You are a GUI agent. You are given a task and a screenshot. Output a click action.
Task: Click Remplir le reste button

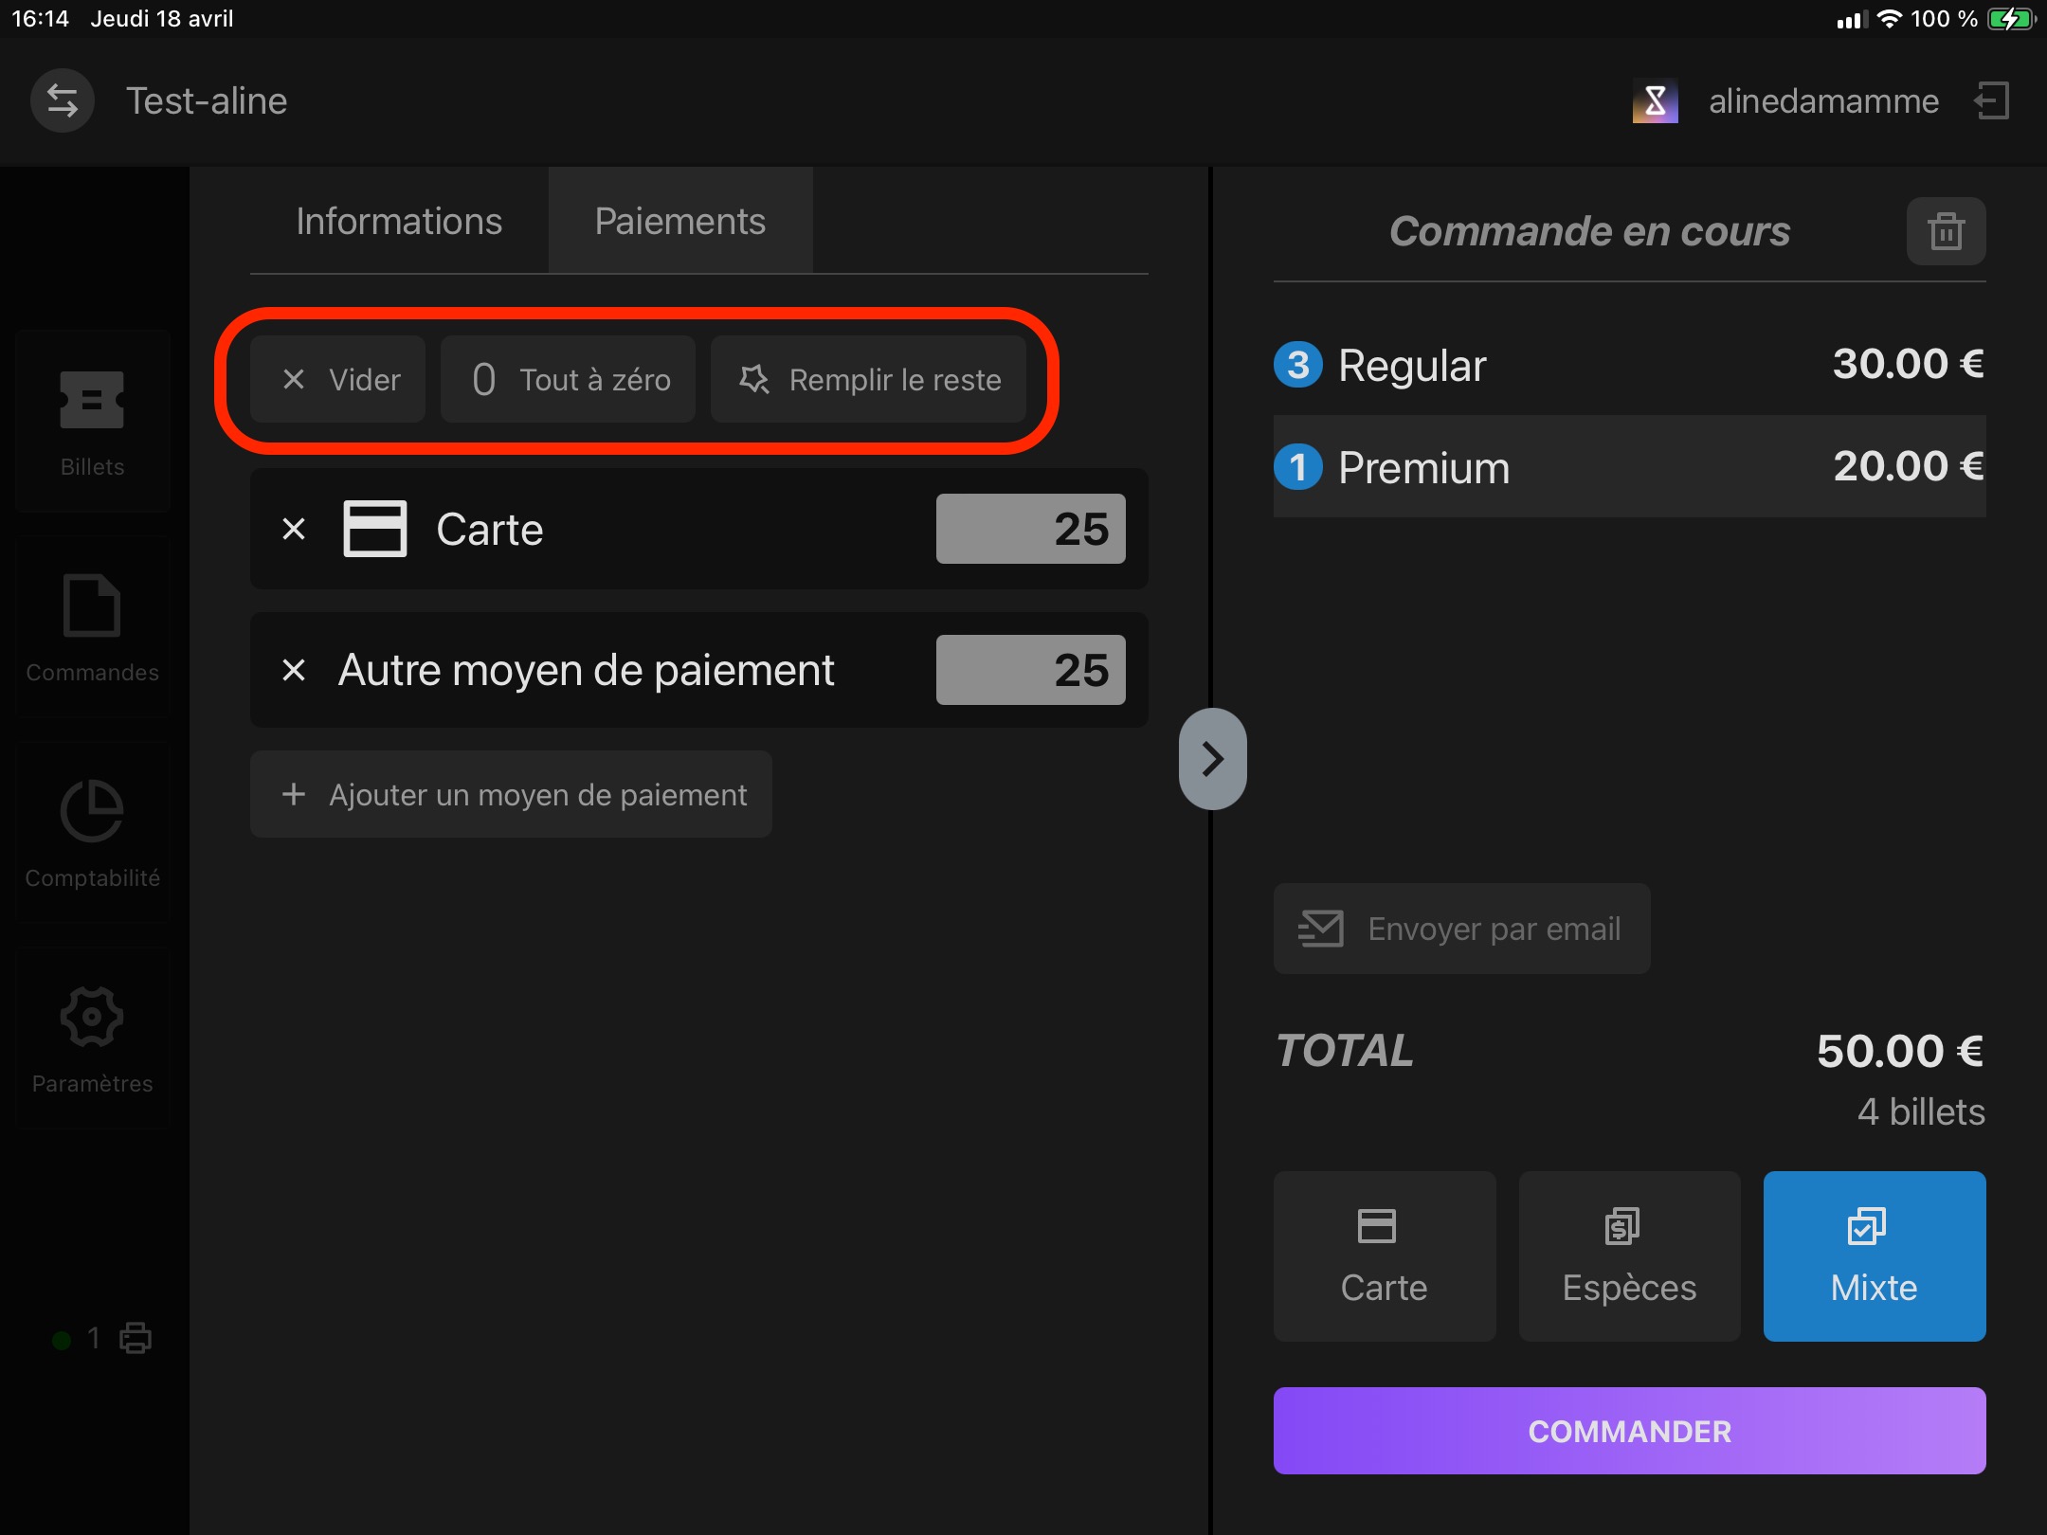pyautogui.click(x=868, y=379)
